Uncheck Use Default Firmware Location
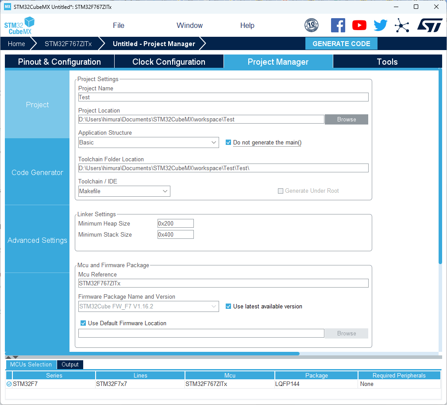Viewport: 447px width, 405px height. pos(83,323)
